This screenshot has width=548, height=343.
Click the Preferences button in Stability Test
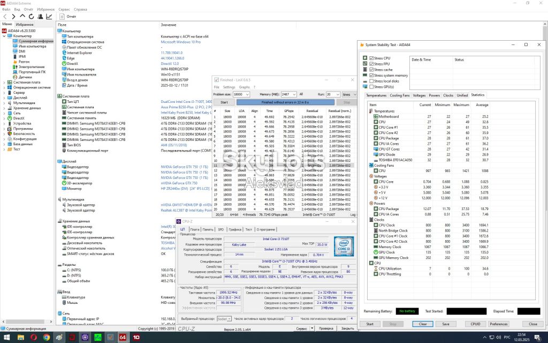click(498, 324)
